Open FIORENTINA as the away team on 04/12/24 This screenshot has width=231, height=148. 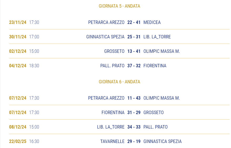click(155, 66)
